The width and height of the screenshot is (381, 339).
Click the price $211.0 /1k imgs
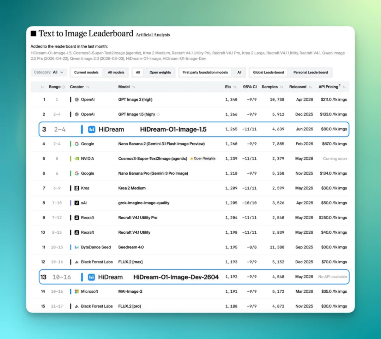[x=334, y=99]
